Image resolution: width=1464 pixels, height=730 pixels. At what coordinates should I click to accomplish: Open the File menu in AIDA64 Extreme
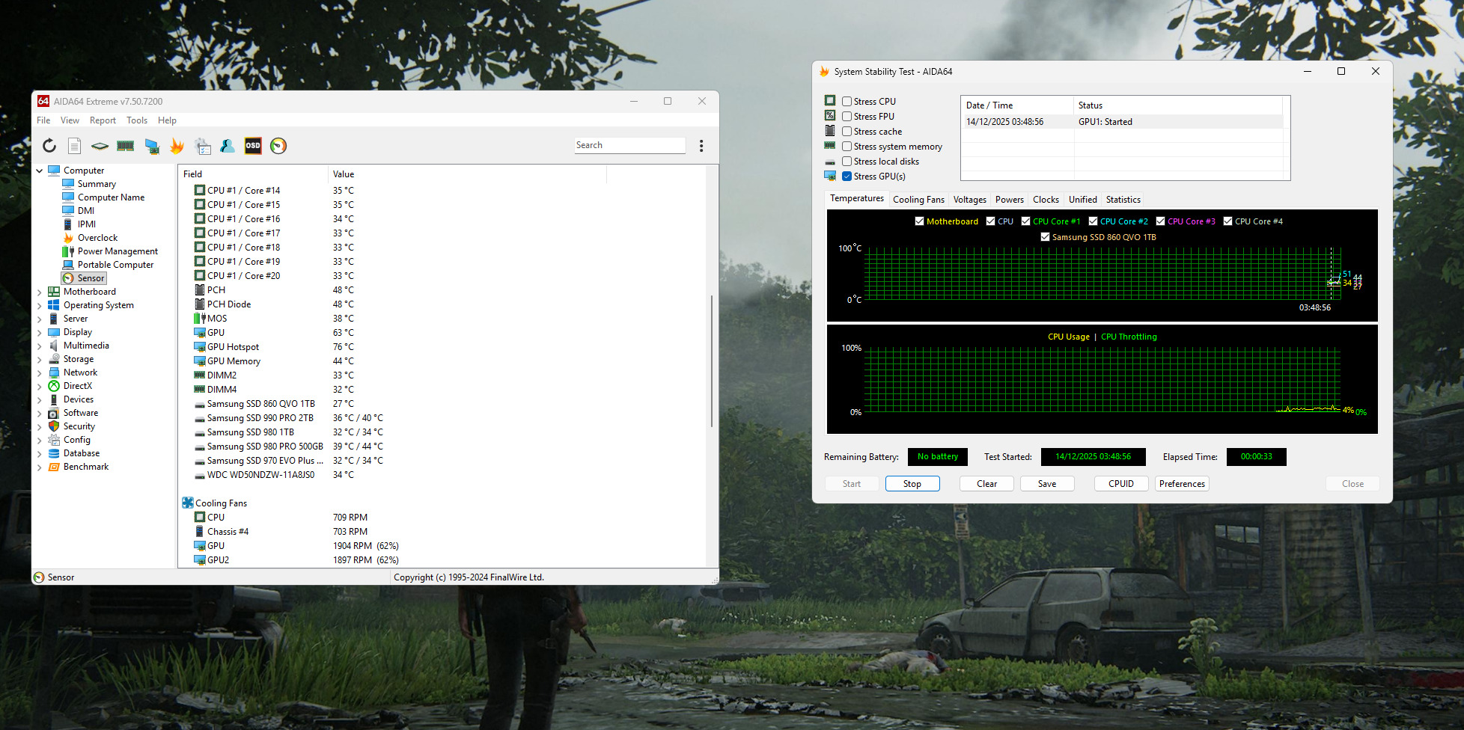(x=43, y=120)
